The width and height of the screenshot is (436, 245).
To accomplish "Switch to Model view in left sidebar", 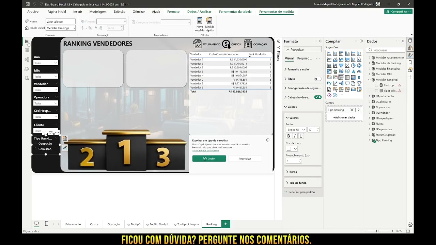I will click(27, 59).
